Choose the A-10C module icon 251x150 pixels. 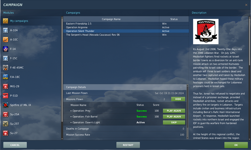[6, 39]
